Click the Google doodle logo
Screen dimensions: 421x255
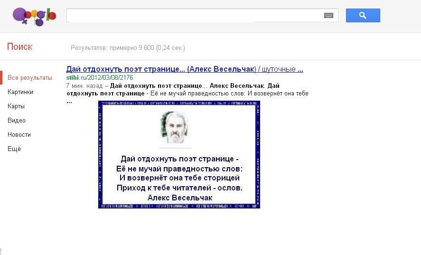coord(34,17)
